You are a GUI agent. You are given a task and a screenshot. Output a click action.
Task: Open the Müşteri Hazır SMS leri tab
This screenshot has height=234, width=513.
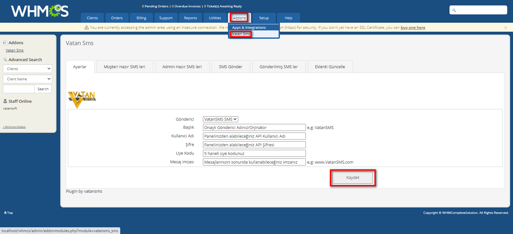tap(124, 67)
